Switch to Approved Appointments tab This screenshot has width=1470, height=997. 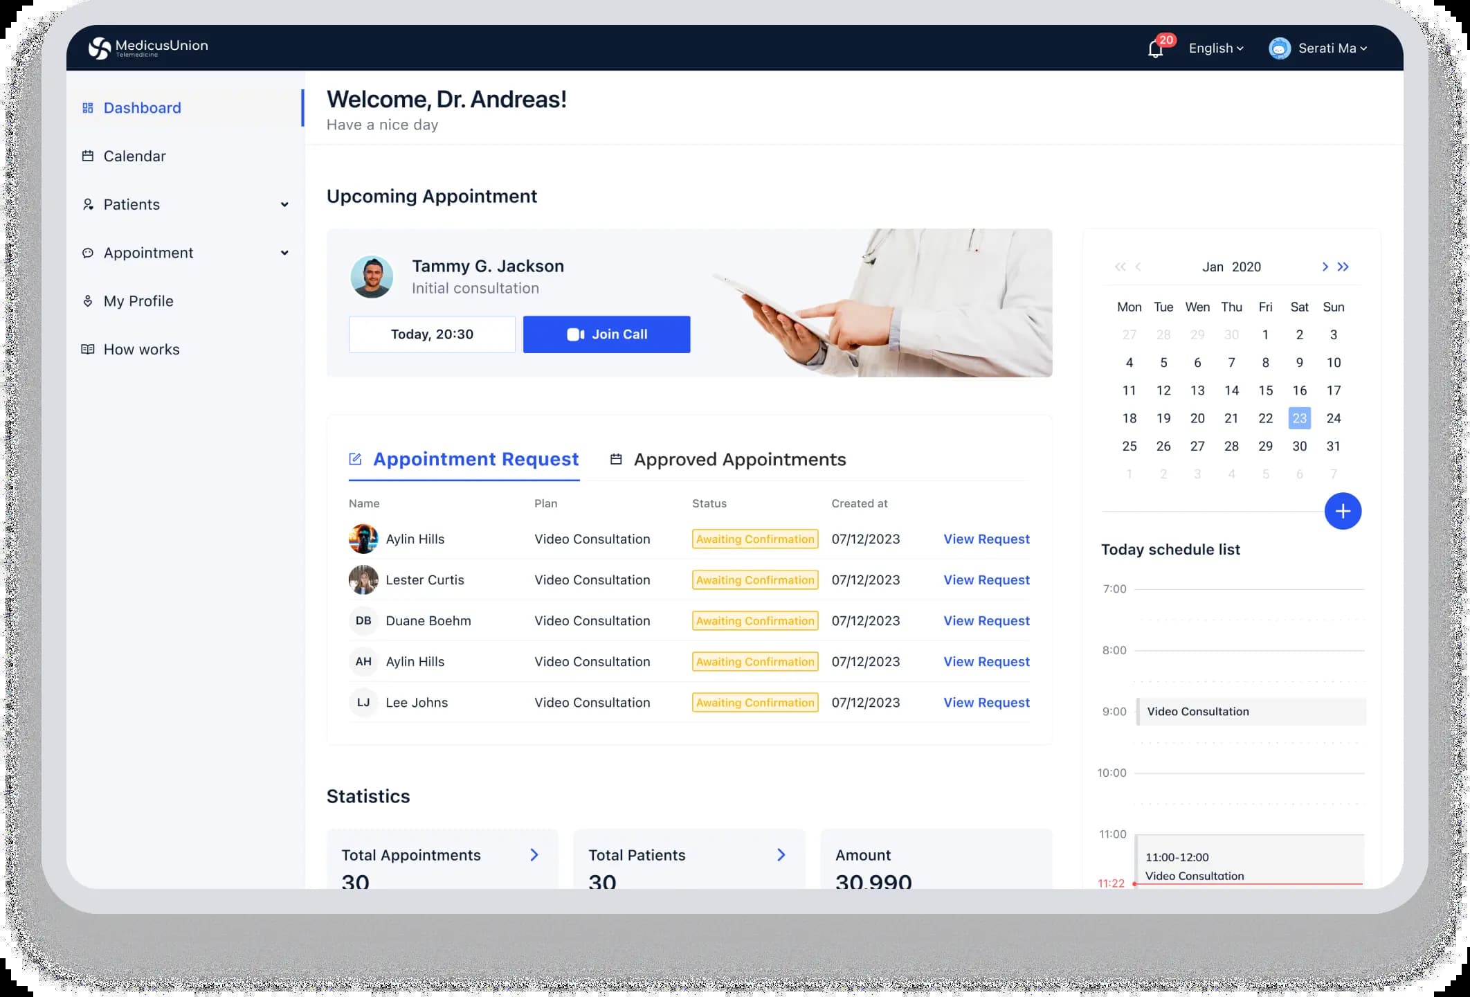point(728,460)
